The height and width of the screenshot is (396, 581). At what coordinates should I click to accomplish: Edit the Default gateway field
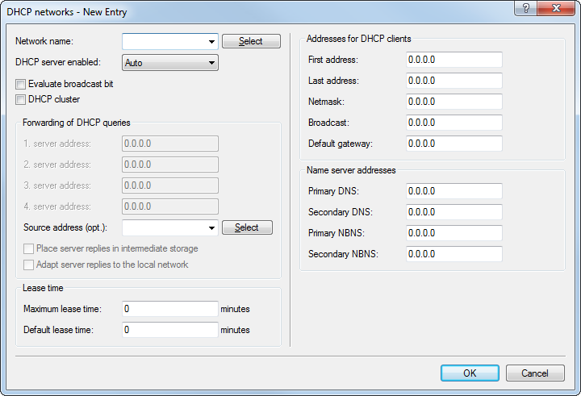(x=454, y=144)
